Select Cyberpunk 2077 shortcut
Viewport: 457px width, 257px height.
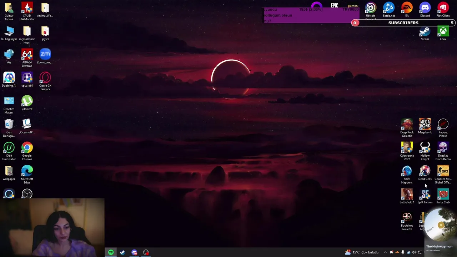[407, 151]
